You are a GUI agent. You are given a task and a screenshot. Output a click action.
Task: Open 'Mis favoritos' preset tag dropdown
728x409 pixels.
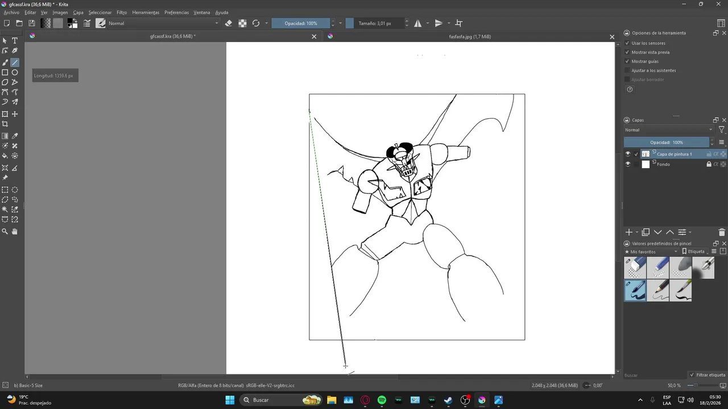pyautogui.click(x=651, y=252)
